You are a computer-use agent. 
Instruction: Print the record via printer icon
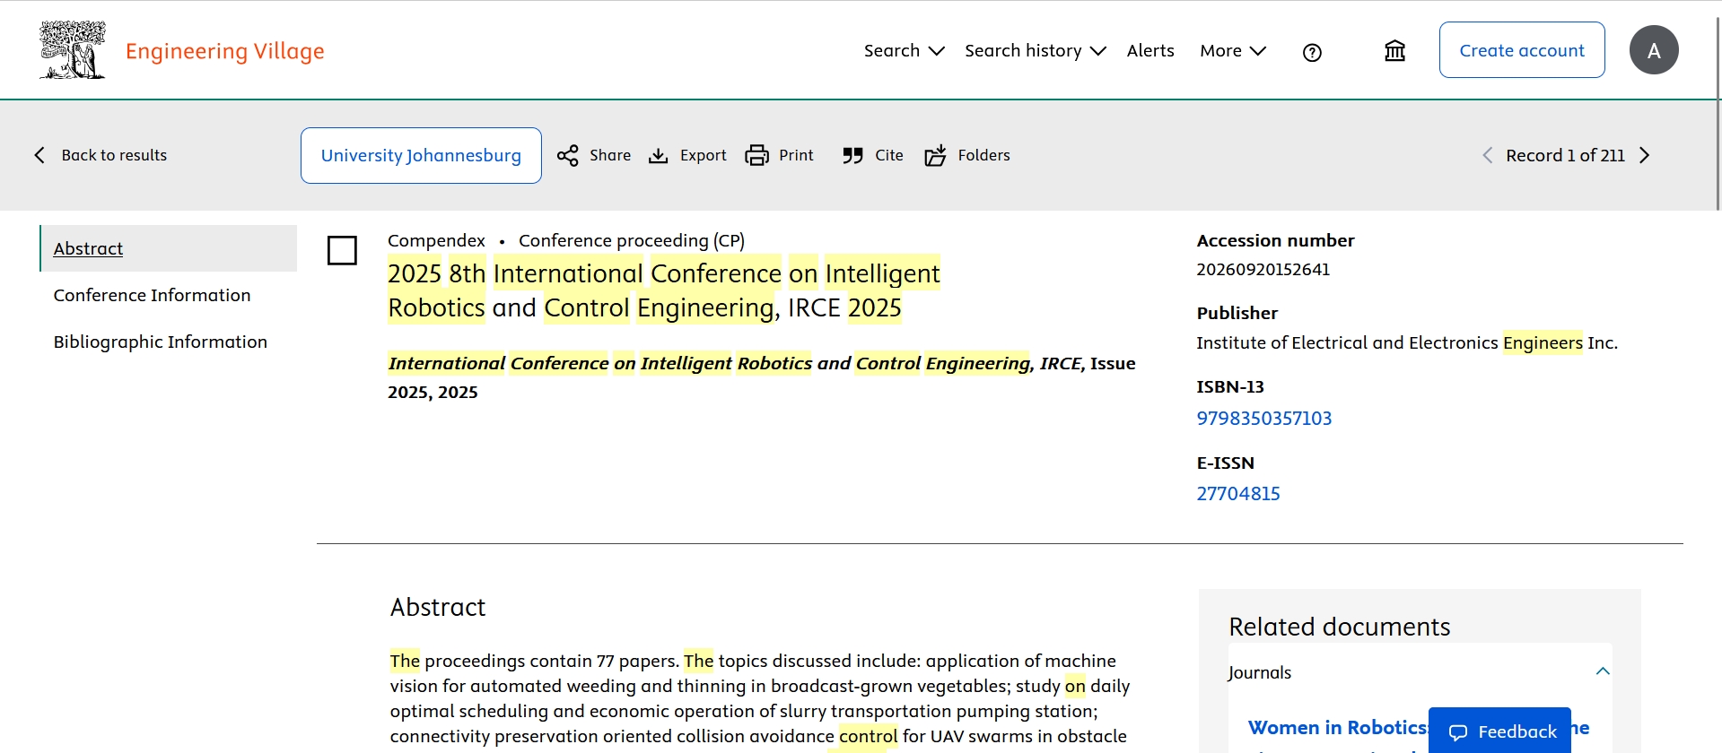[x=757, y=156]
